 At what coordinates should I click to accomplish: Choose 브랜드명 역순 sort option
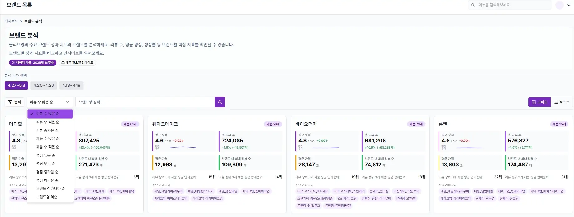50,197
